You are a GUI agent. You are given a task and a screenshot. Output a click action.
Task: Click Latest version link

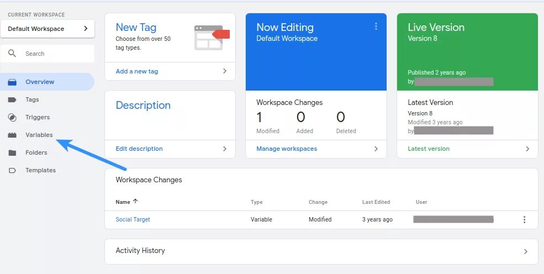(x=429, y=149)
